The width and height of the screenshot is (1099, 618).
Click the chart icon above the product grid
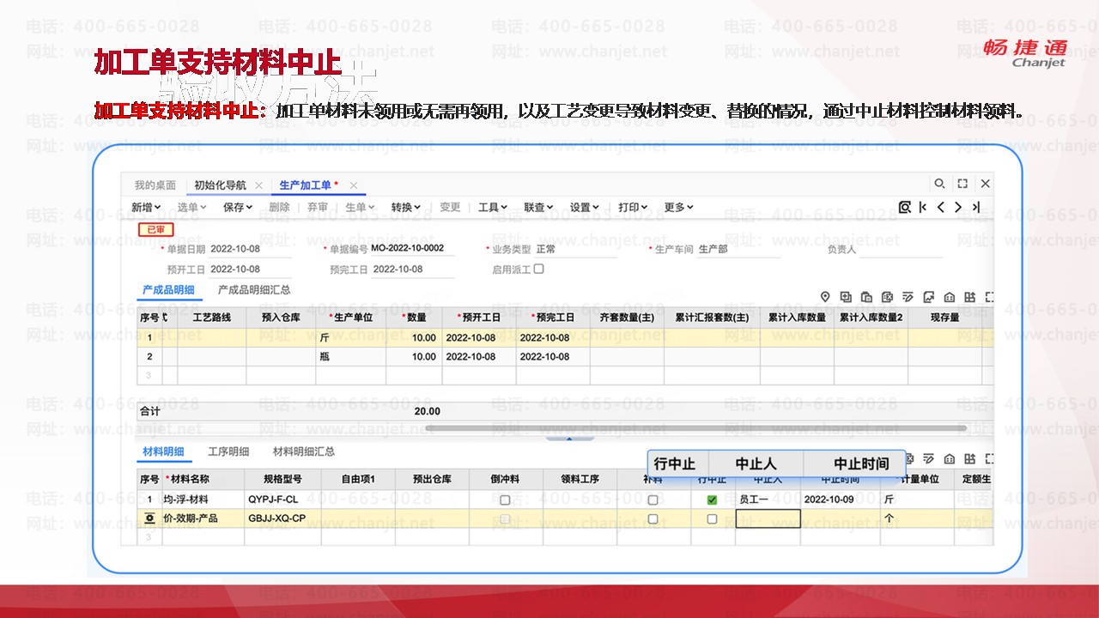point(928,297)
